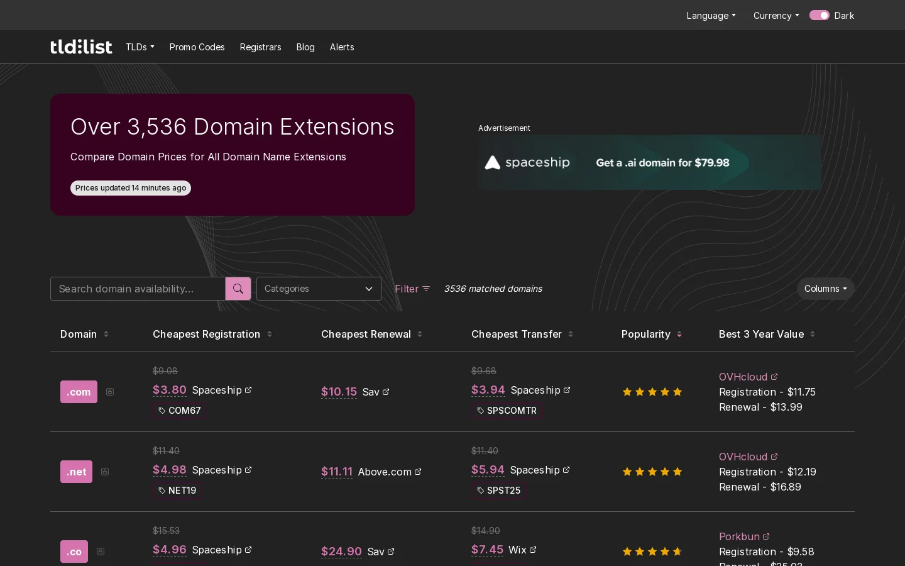Viewport: 905px width, 566px height.
Task: Click the $24.90 .co renewal price
Action: tap(341, 552)
